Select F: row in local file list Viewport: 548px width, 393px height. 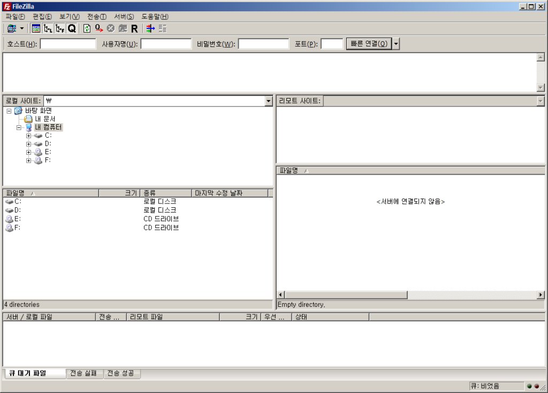tap(138, 228)
